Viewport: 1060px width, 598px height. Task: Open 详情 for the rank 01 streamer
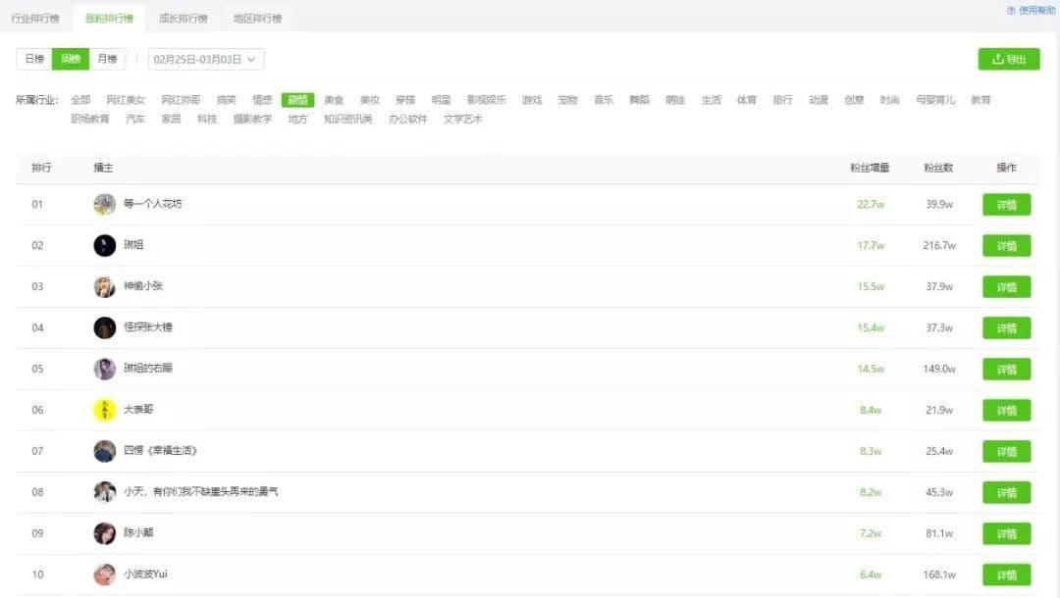tap(1006, 205)
